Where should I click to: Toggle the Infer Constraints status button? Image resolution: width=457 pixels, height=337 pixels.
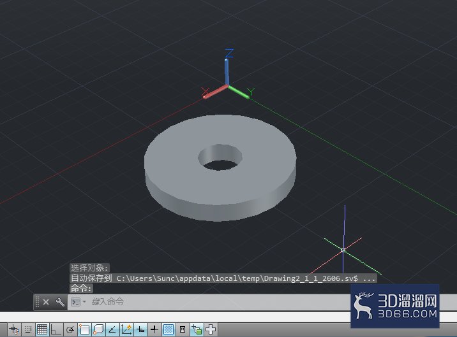[x=14, y=329]
